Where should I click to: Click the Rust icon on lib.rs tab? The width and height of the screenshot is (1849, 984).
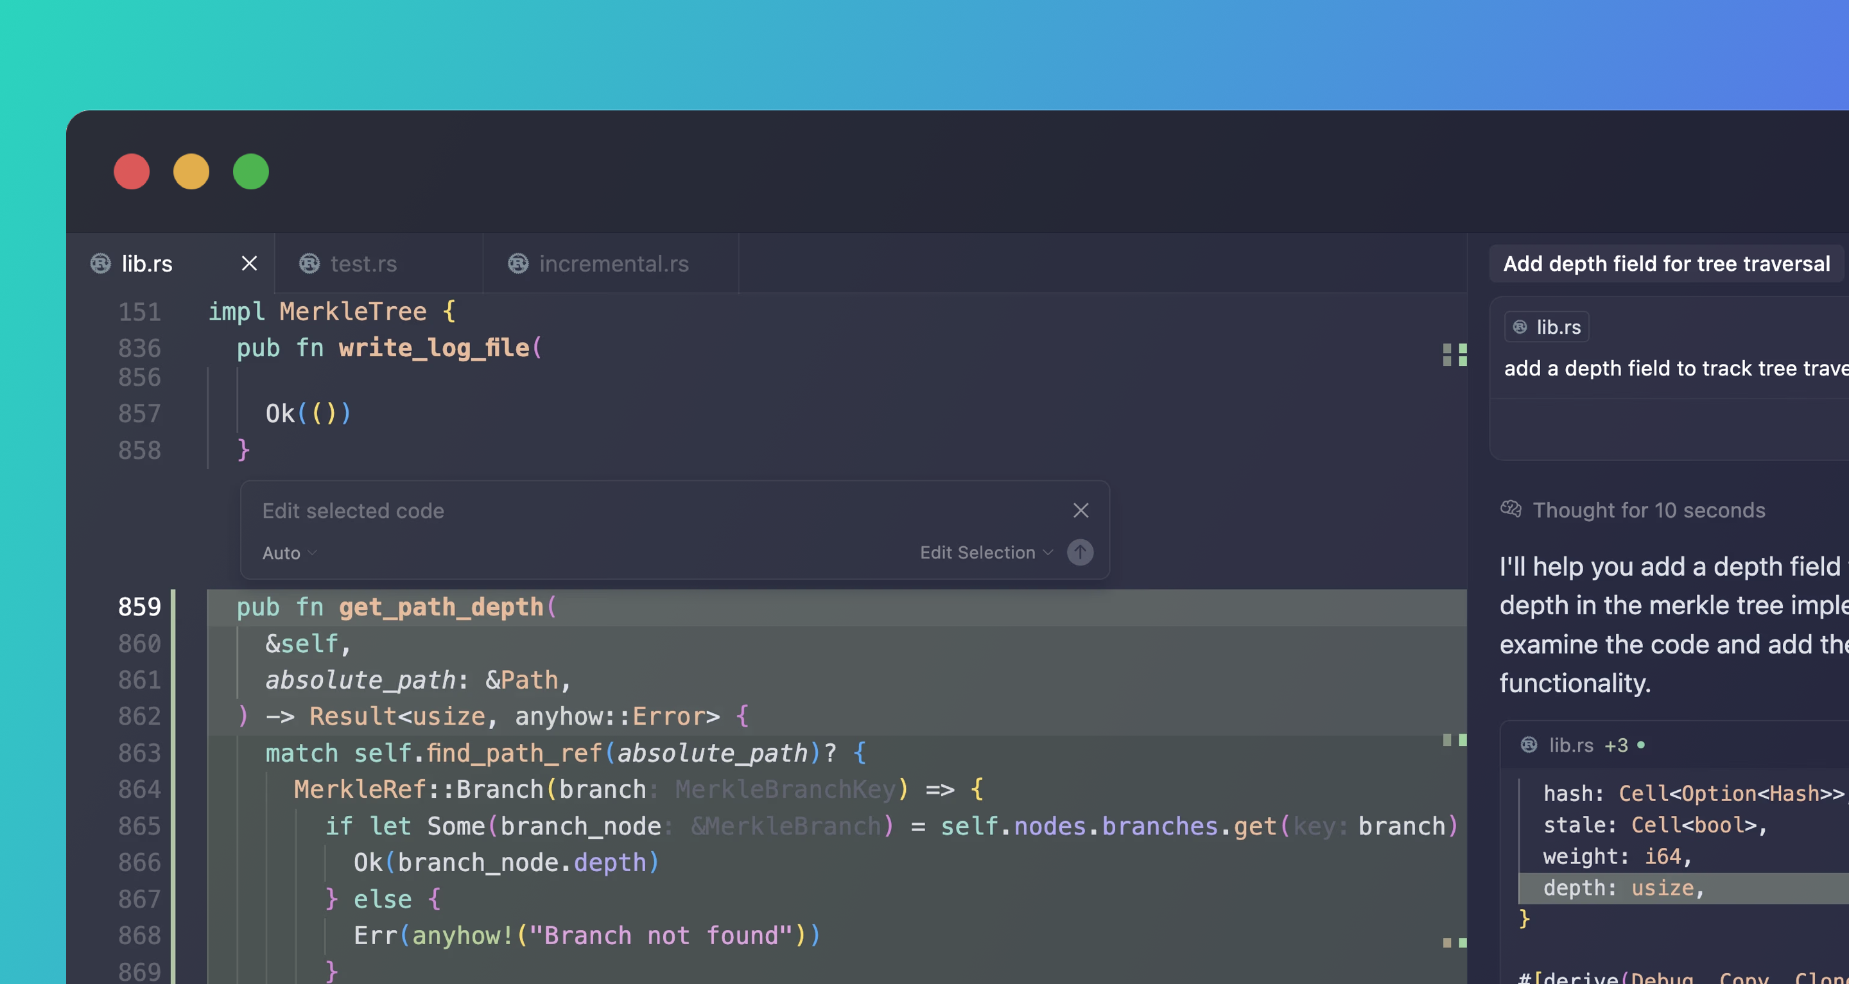click(101, 263)
